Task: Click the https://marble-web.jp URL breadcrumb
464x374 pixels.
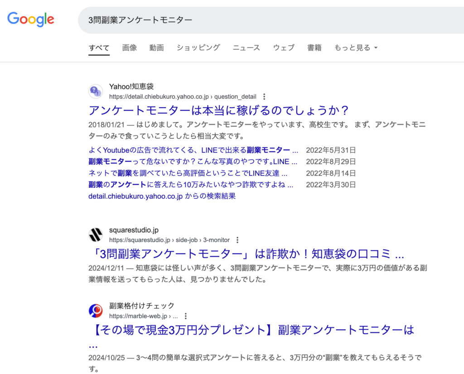Action: (144, 316)
